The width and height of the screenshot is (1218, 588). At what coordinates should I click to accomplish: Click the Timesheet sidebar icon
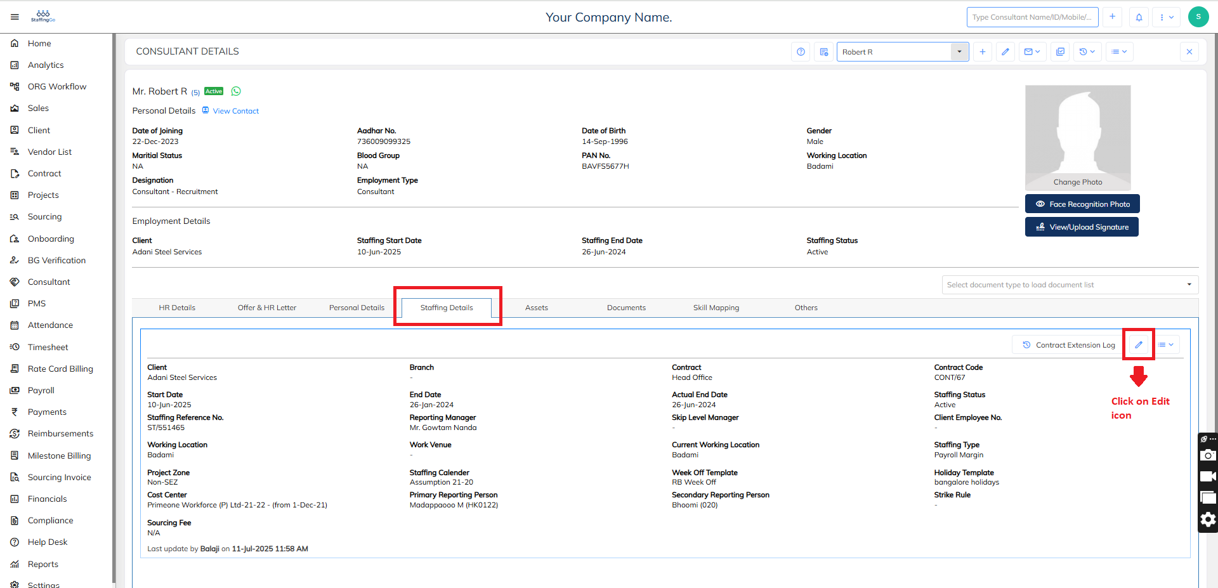(15, 348)
